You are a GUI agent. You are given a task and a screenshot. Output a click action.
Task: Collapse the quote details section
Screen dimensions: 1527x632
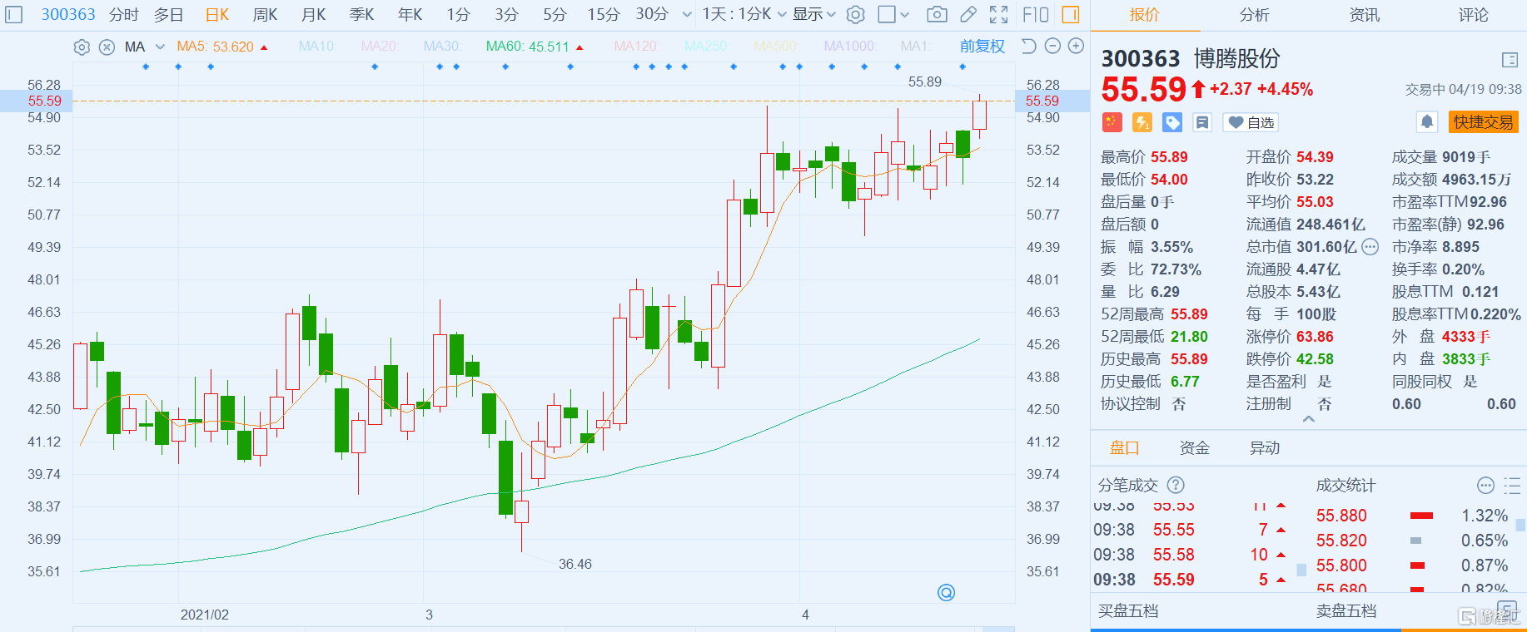[x=1309, y=419]
